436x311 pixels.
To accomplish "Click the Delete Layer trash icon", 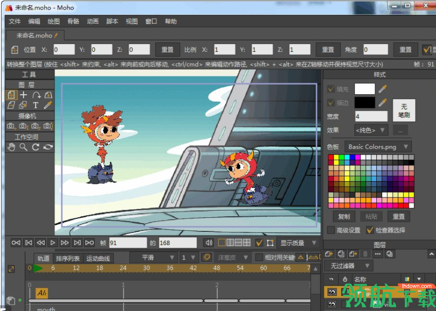I will pos(365,254).
